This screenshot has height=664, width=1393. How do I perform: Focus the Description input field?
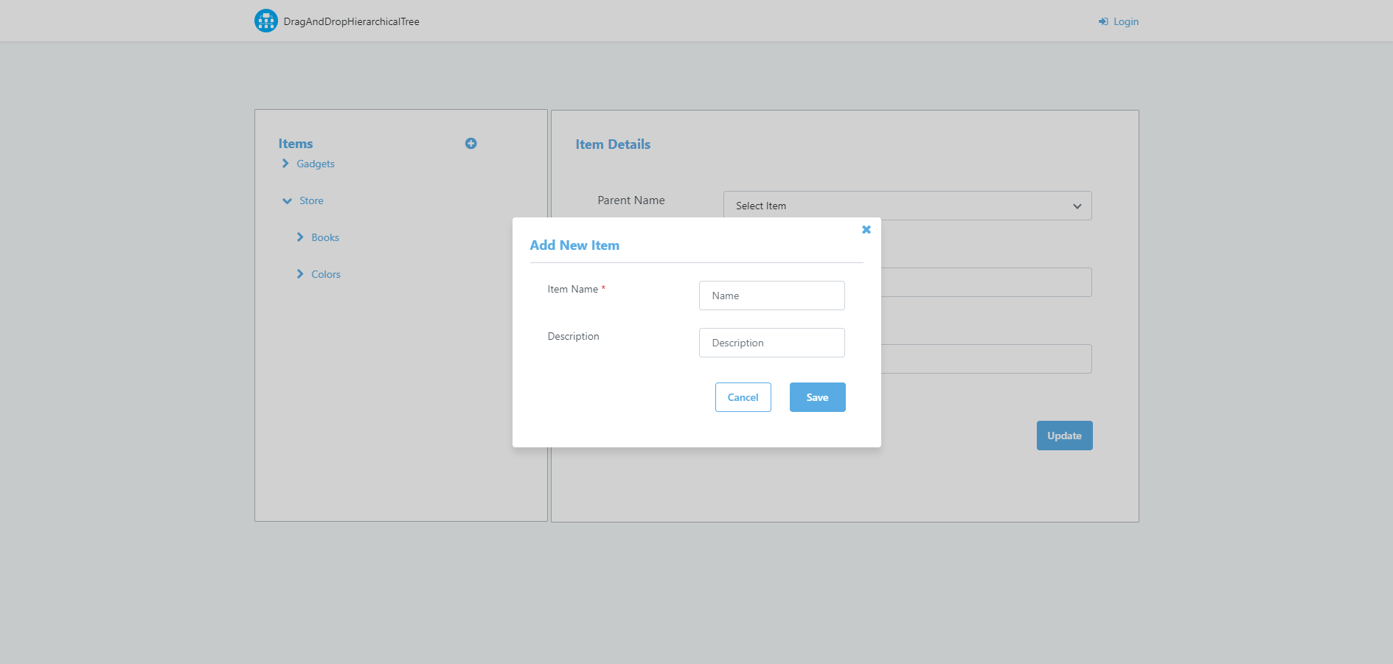tap(771, 343)
